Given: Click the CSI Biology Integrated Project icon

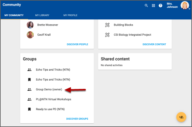Looking at the screenshot, I should pos(107,35).
